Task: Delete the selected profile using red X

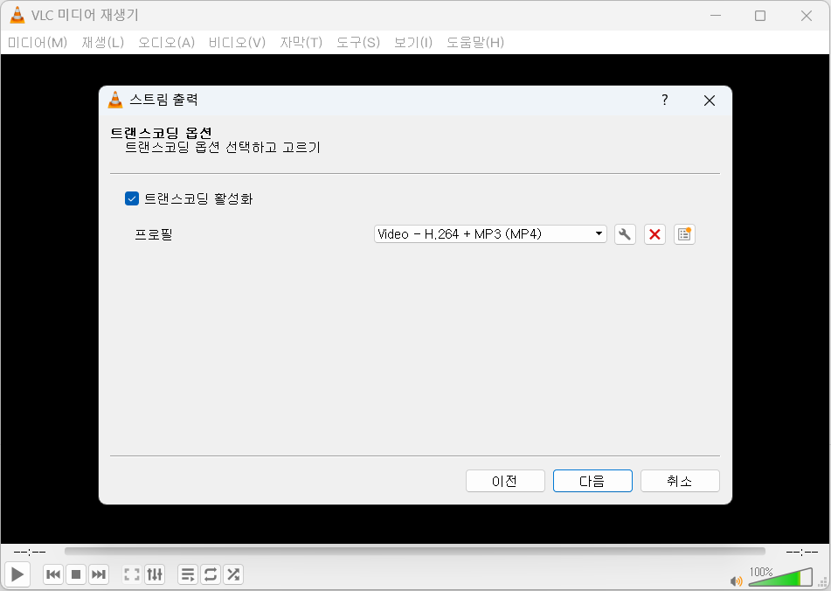Action: coord(654,234)
